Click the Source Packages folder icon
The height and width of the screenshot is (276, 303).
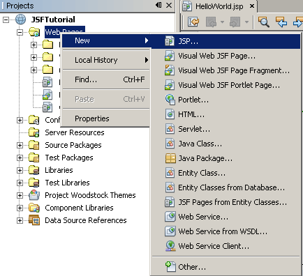click(x=34, y=145)
